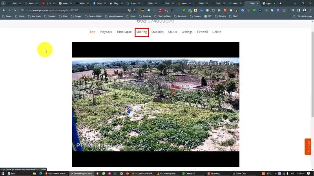Click the purple circular extension icon
The image size is (314, 176).
[x=278, y=10]
